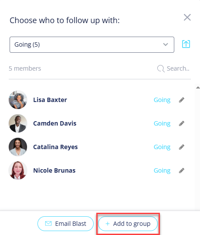Select Camden Davis's Going status
This screenshot has width=200, height=235.
tap(162, 123)
